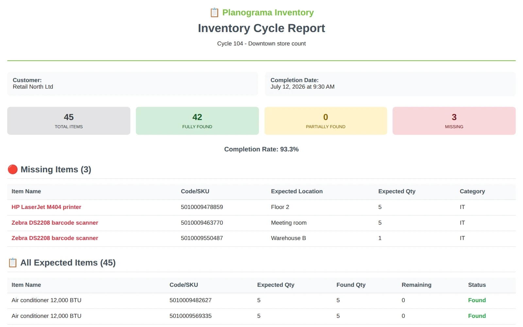
Task: Click the Code/SKU header in Missing Items table
Action: [x=195, y=191]
